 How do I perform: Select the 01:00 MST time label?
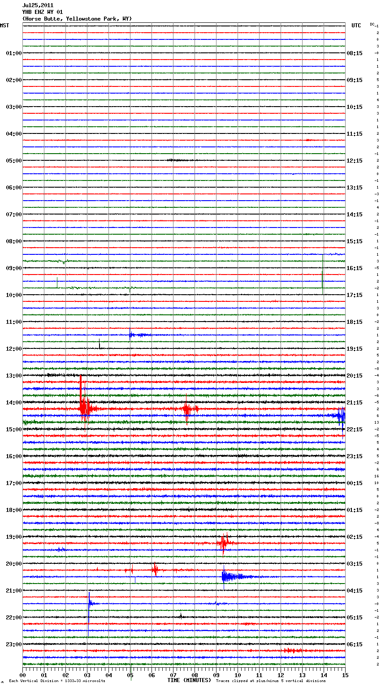tap(13, 53)
